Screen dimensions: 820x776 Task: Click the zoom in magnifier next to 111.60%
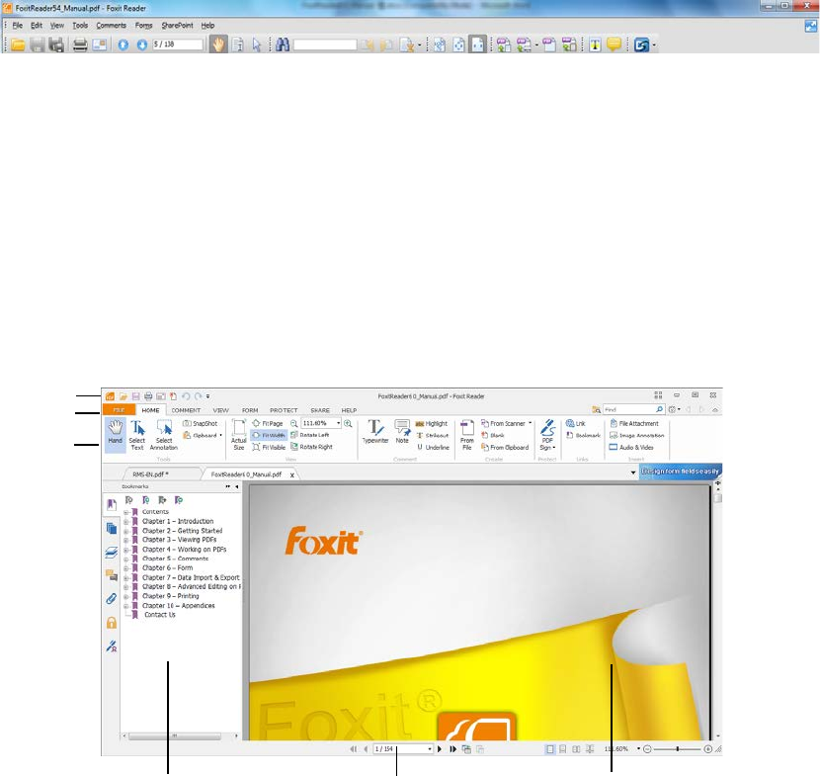pyautogui.click(x=348, y=423)
